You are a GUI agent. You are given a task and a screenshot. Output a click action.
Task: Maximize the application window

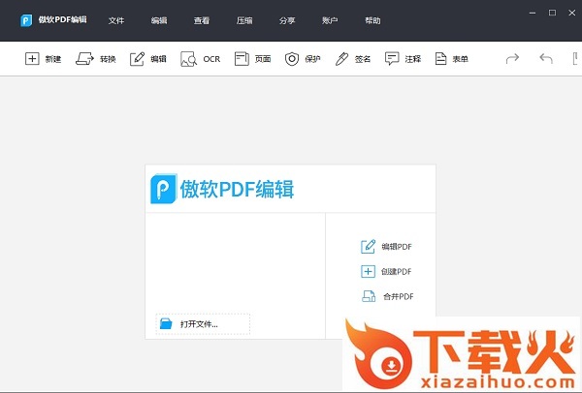552,13
